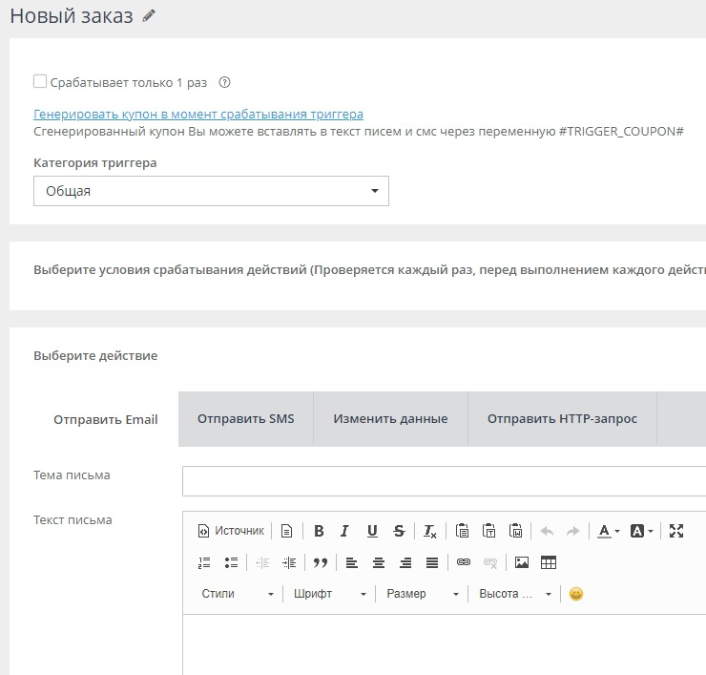Screen dimensions: 706x675
Task: Open the 'Категория триггера' dropdown
Action: [x=211, y=191]
